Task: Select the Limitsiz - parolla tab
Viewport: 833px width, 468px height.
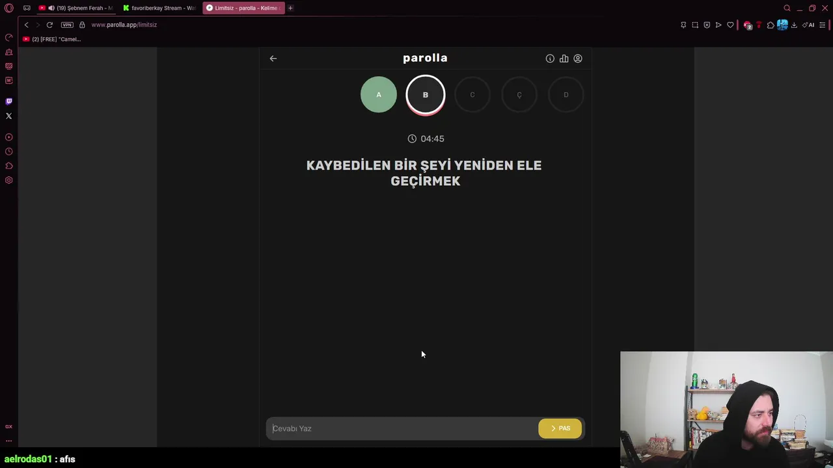Action: [x=243, y=8]
